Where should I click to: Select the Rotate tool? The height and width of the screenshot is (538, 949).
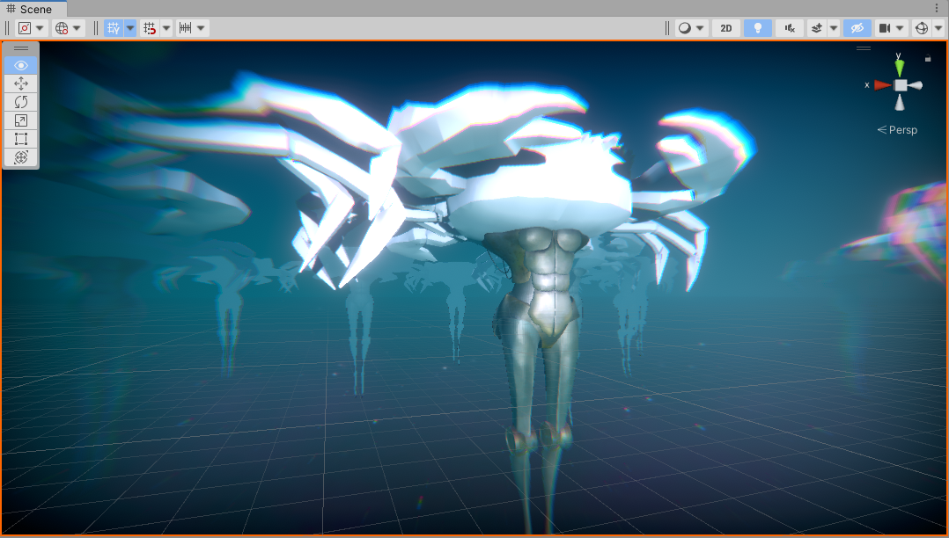pos(21,102)
